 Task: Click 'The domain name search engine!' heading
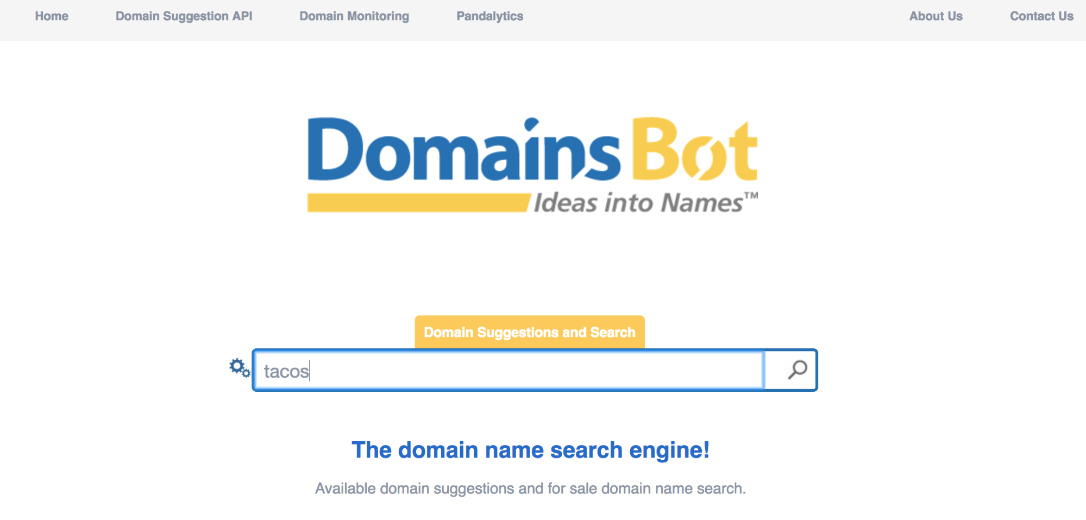click(x=530, y=450)
